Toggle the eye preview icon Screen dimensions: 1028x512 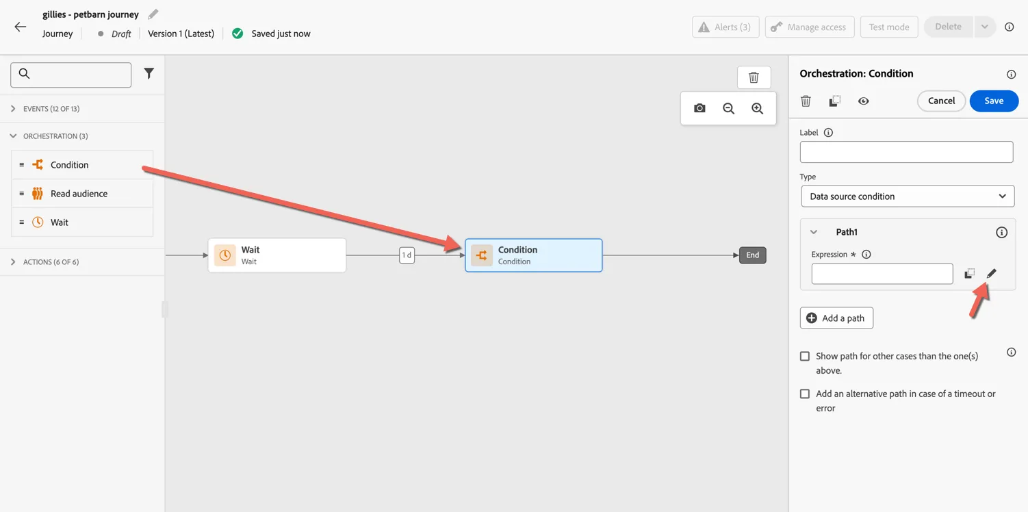(863, 101)
